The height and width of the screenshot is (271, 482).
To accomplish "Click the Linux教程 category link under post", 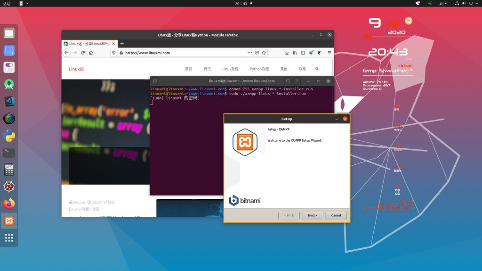I will pyautogui.click(x=81, y=209).
